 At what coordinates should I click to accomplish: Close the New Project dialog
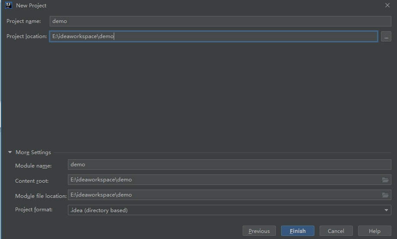387,6
